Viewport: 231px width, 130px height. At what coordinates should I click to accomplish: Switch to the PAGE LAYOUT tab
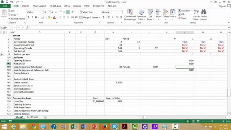click(x=39, y=6)
